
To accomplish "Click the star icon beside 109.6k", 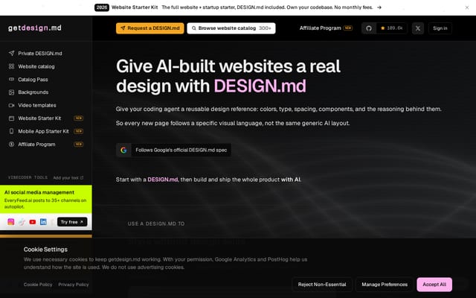I will [x=382, y=28].
